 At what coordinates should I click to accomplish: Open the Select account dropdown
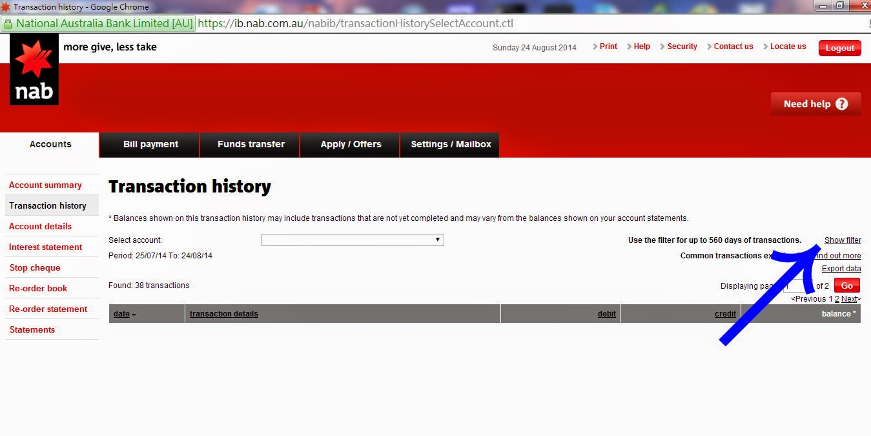pyautogui.click(x=353, y=240)
